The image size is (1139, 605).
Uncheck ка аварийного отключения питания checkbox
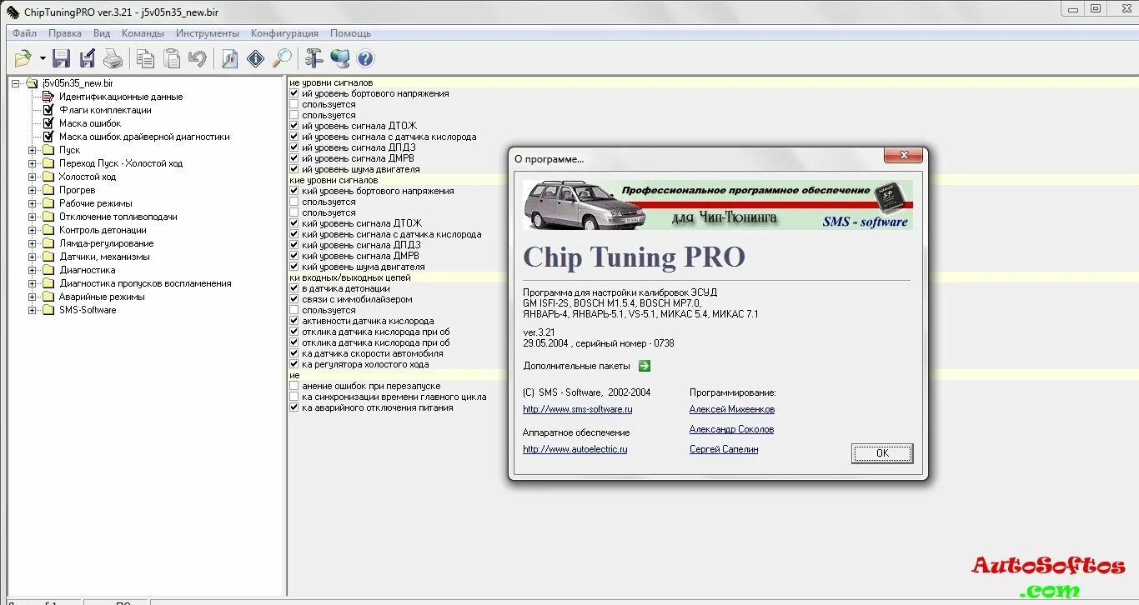coord(294,408)
